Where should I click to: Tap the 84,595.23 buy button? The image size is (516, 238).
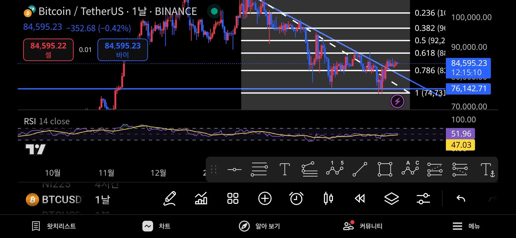123,50
